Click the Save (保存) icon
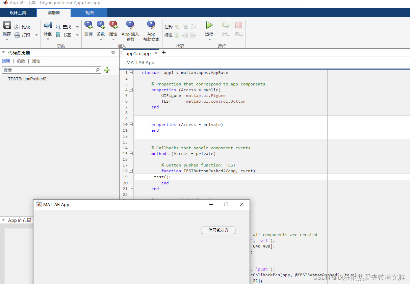This screenshot has height=284, width=410. click(7, 26)
